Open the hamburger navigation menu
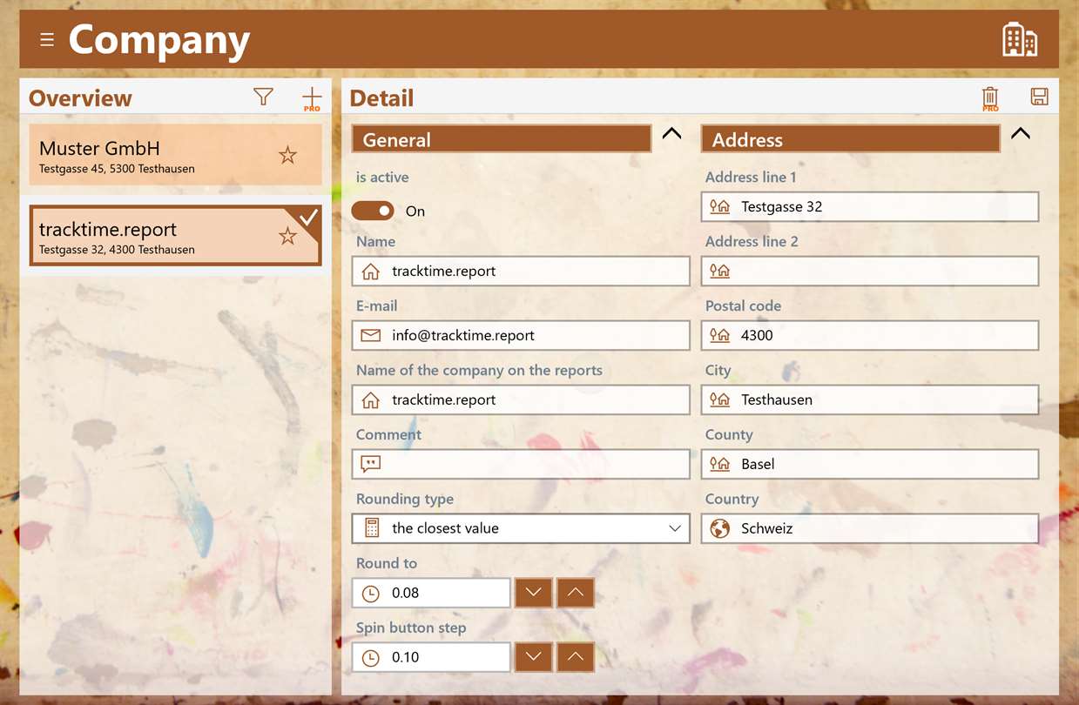Viewport: 1079px width, 705px height. point(47,40)
